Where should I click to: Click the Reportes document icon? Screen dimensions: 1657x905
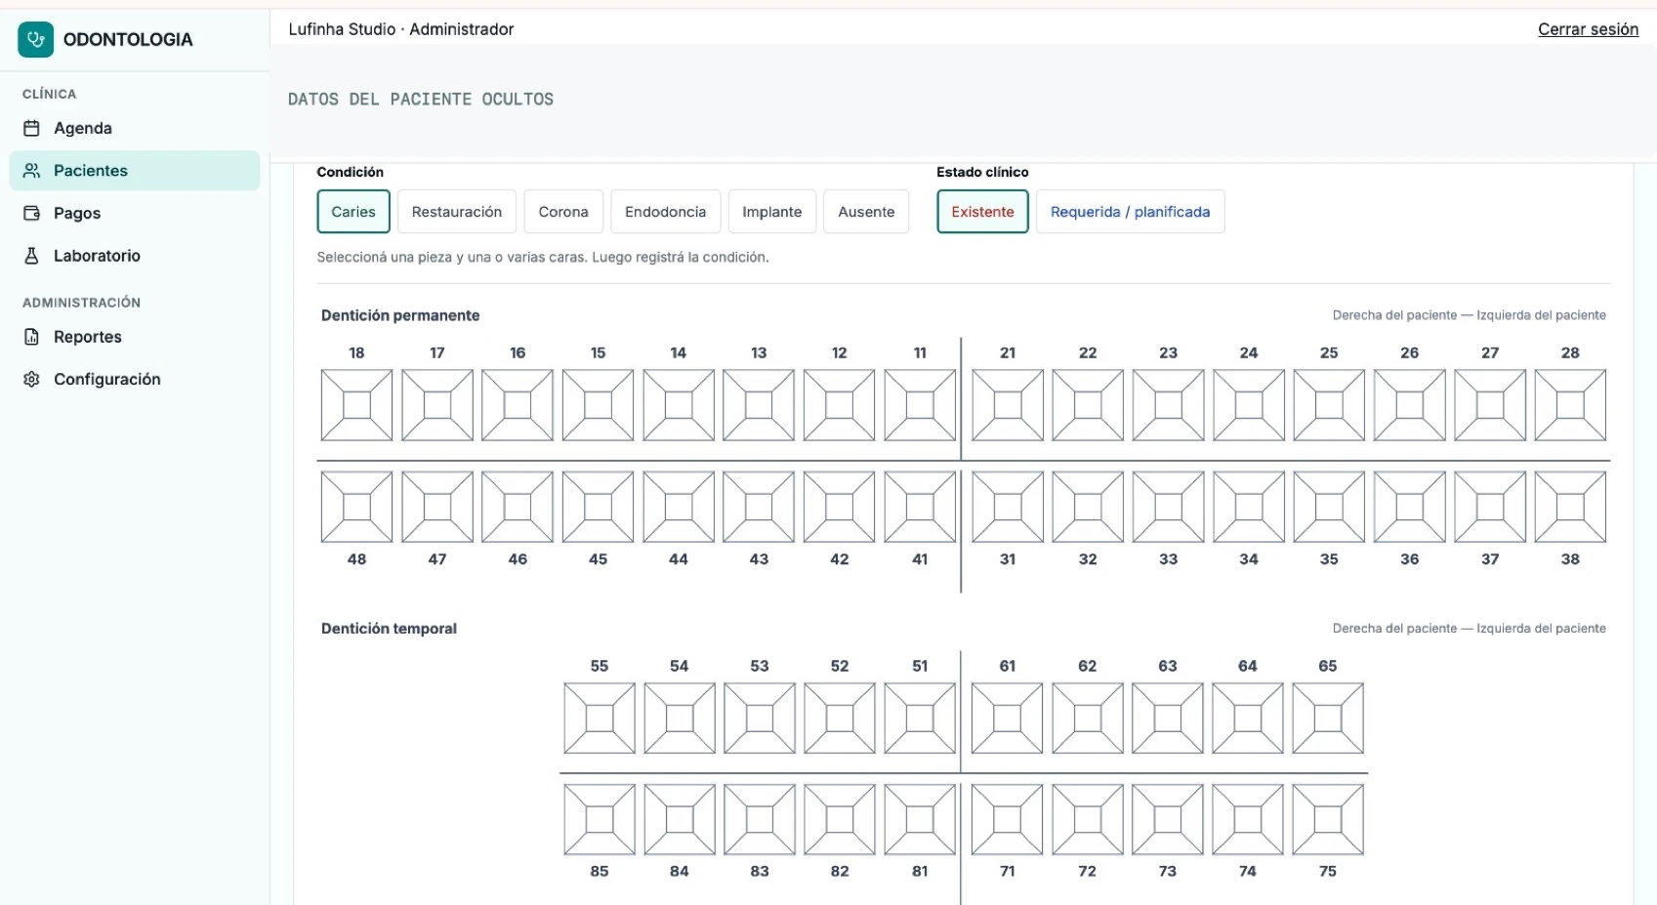(x=31, y=337)
